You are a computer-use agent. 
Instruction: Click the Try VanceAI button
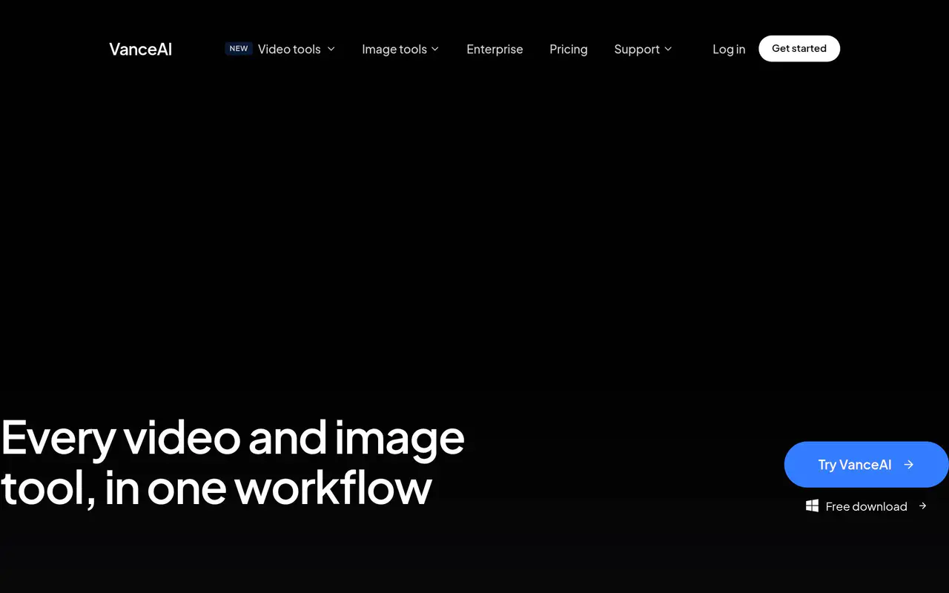pos(867,465)
